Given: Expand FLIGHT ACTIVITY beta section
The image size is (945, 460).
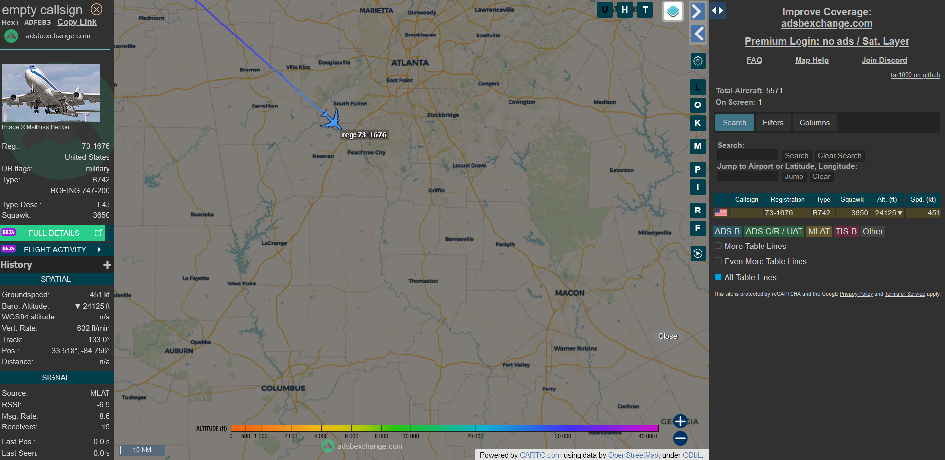Looking at the screenshot, I should pos(57,249).
